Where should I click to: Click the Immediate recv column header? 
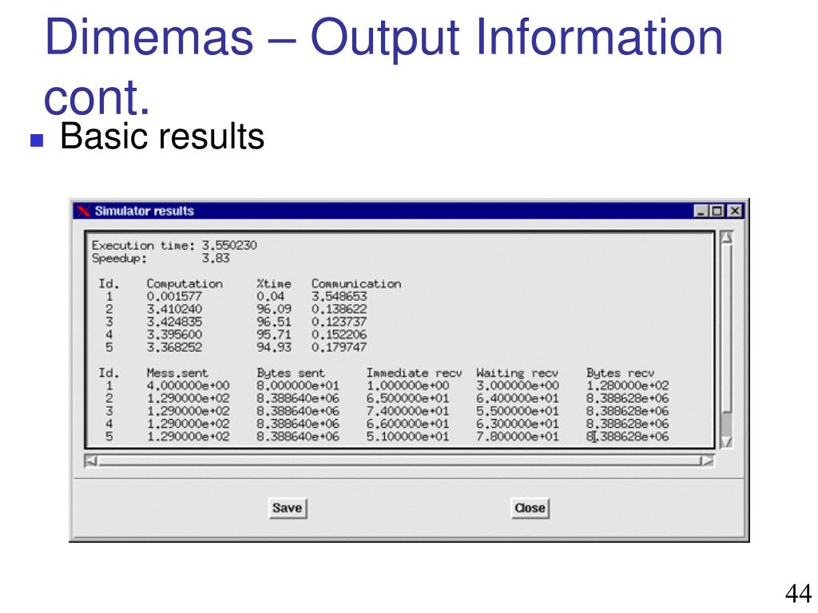(415, 374)
